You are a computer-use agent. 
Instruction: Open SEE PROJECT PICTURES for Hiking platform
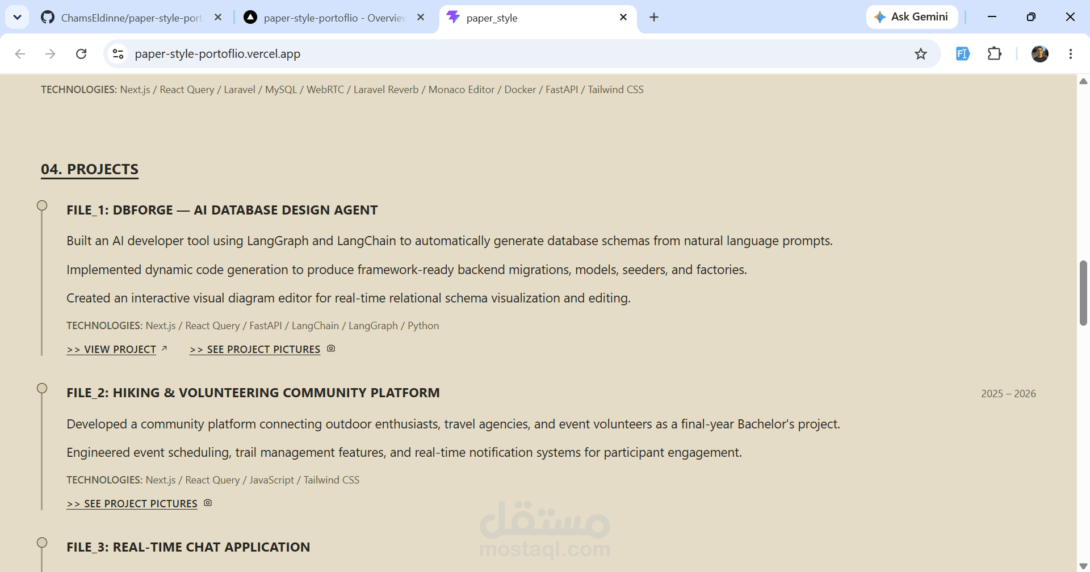coord(132,504)
